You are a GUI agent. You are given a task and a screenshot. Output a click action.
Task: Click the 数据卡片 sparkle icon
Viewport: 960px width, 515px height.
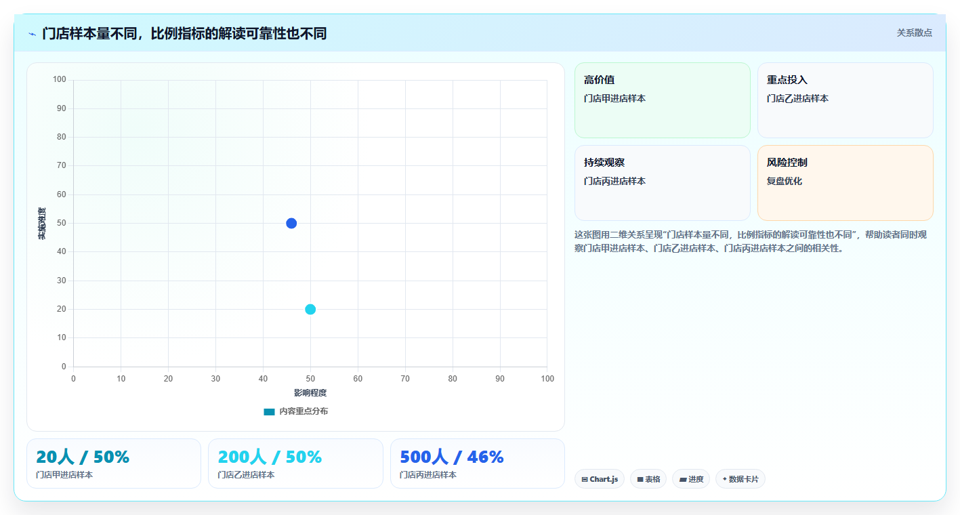pyautogui.click(x=724, y=479)
